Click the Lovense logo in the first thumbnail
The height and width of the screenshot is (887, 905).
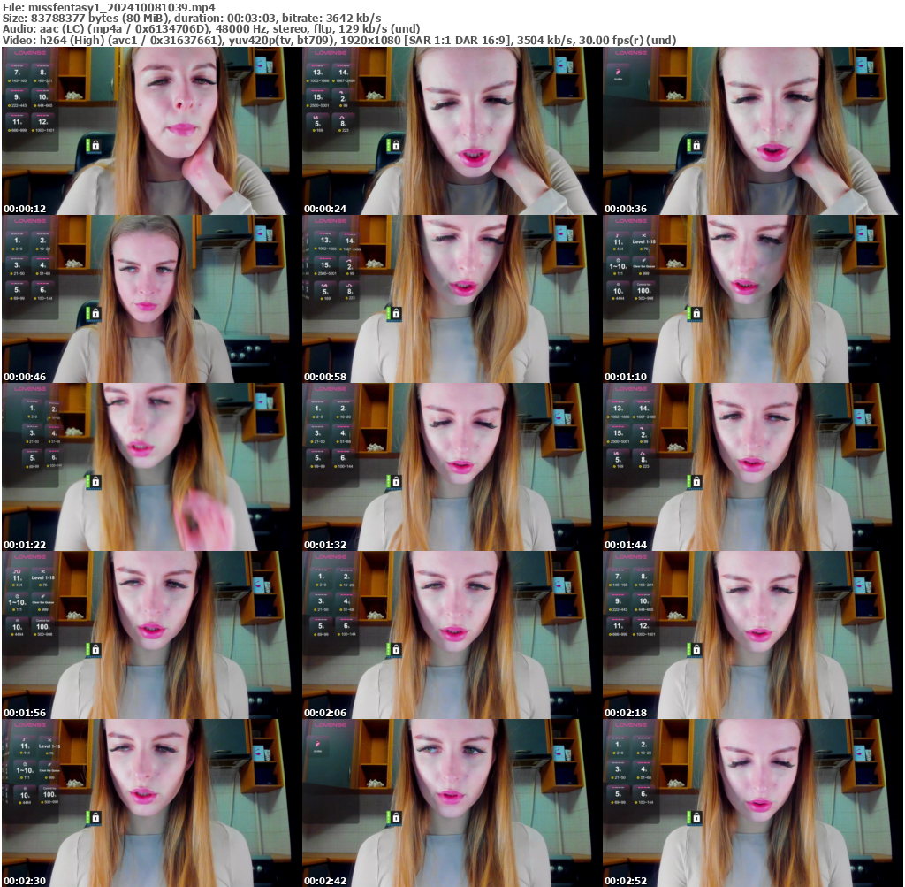[30, 53]
